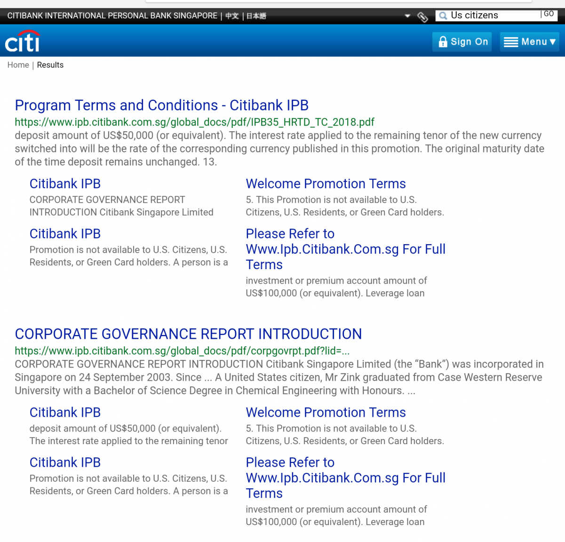Click the Sign On button
Screen dimensions: 565x542
pos(462,42)
